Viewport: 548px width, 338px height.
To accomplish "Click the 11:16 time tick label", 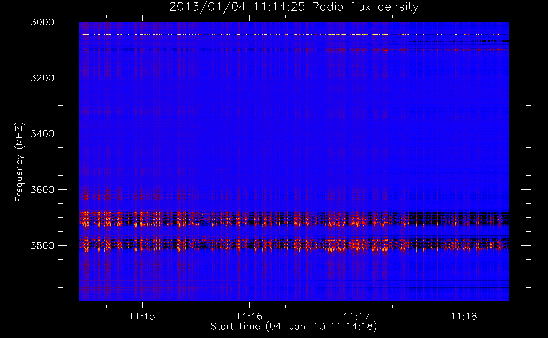I will [x=249, y=317].
